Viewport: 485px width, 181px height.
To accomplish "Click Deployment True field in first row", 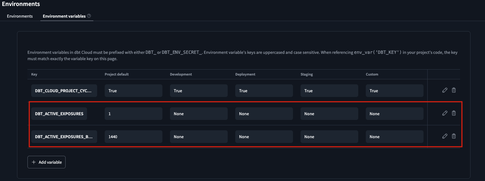I will click(264, 91).
